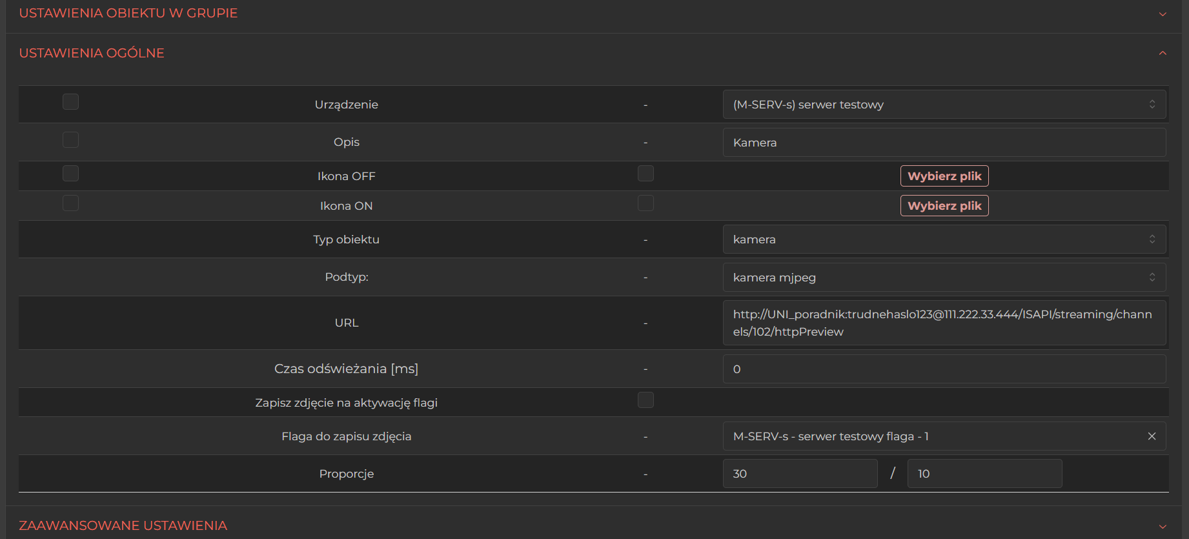
Task: Click the Opis row label
Action: tap(347, 142)
